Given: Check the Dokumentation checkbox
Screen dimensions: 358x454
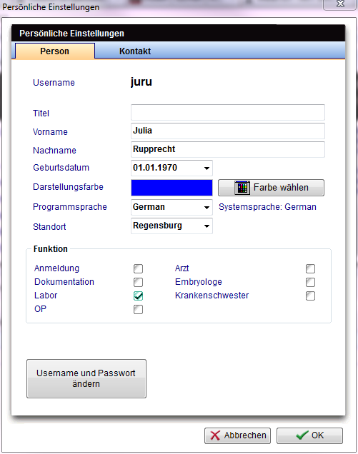Looking at the screenshot, I should tap(139, 282).
